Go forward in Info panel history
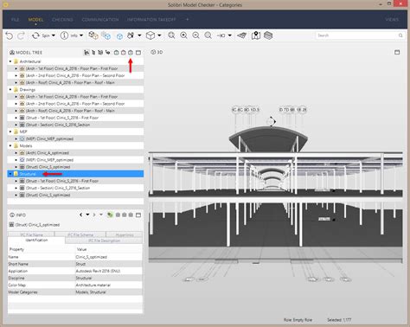The image size is (410, 327). [x=94, y=215]
